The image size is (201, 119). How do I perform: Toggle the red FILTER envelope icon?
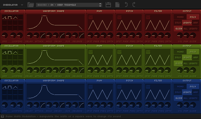148,17
